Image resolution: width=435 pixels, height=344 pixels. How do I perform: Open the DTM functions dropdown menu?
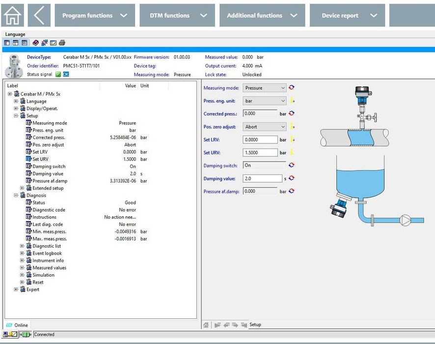177,15
